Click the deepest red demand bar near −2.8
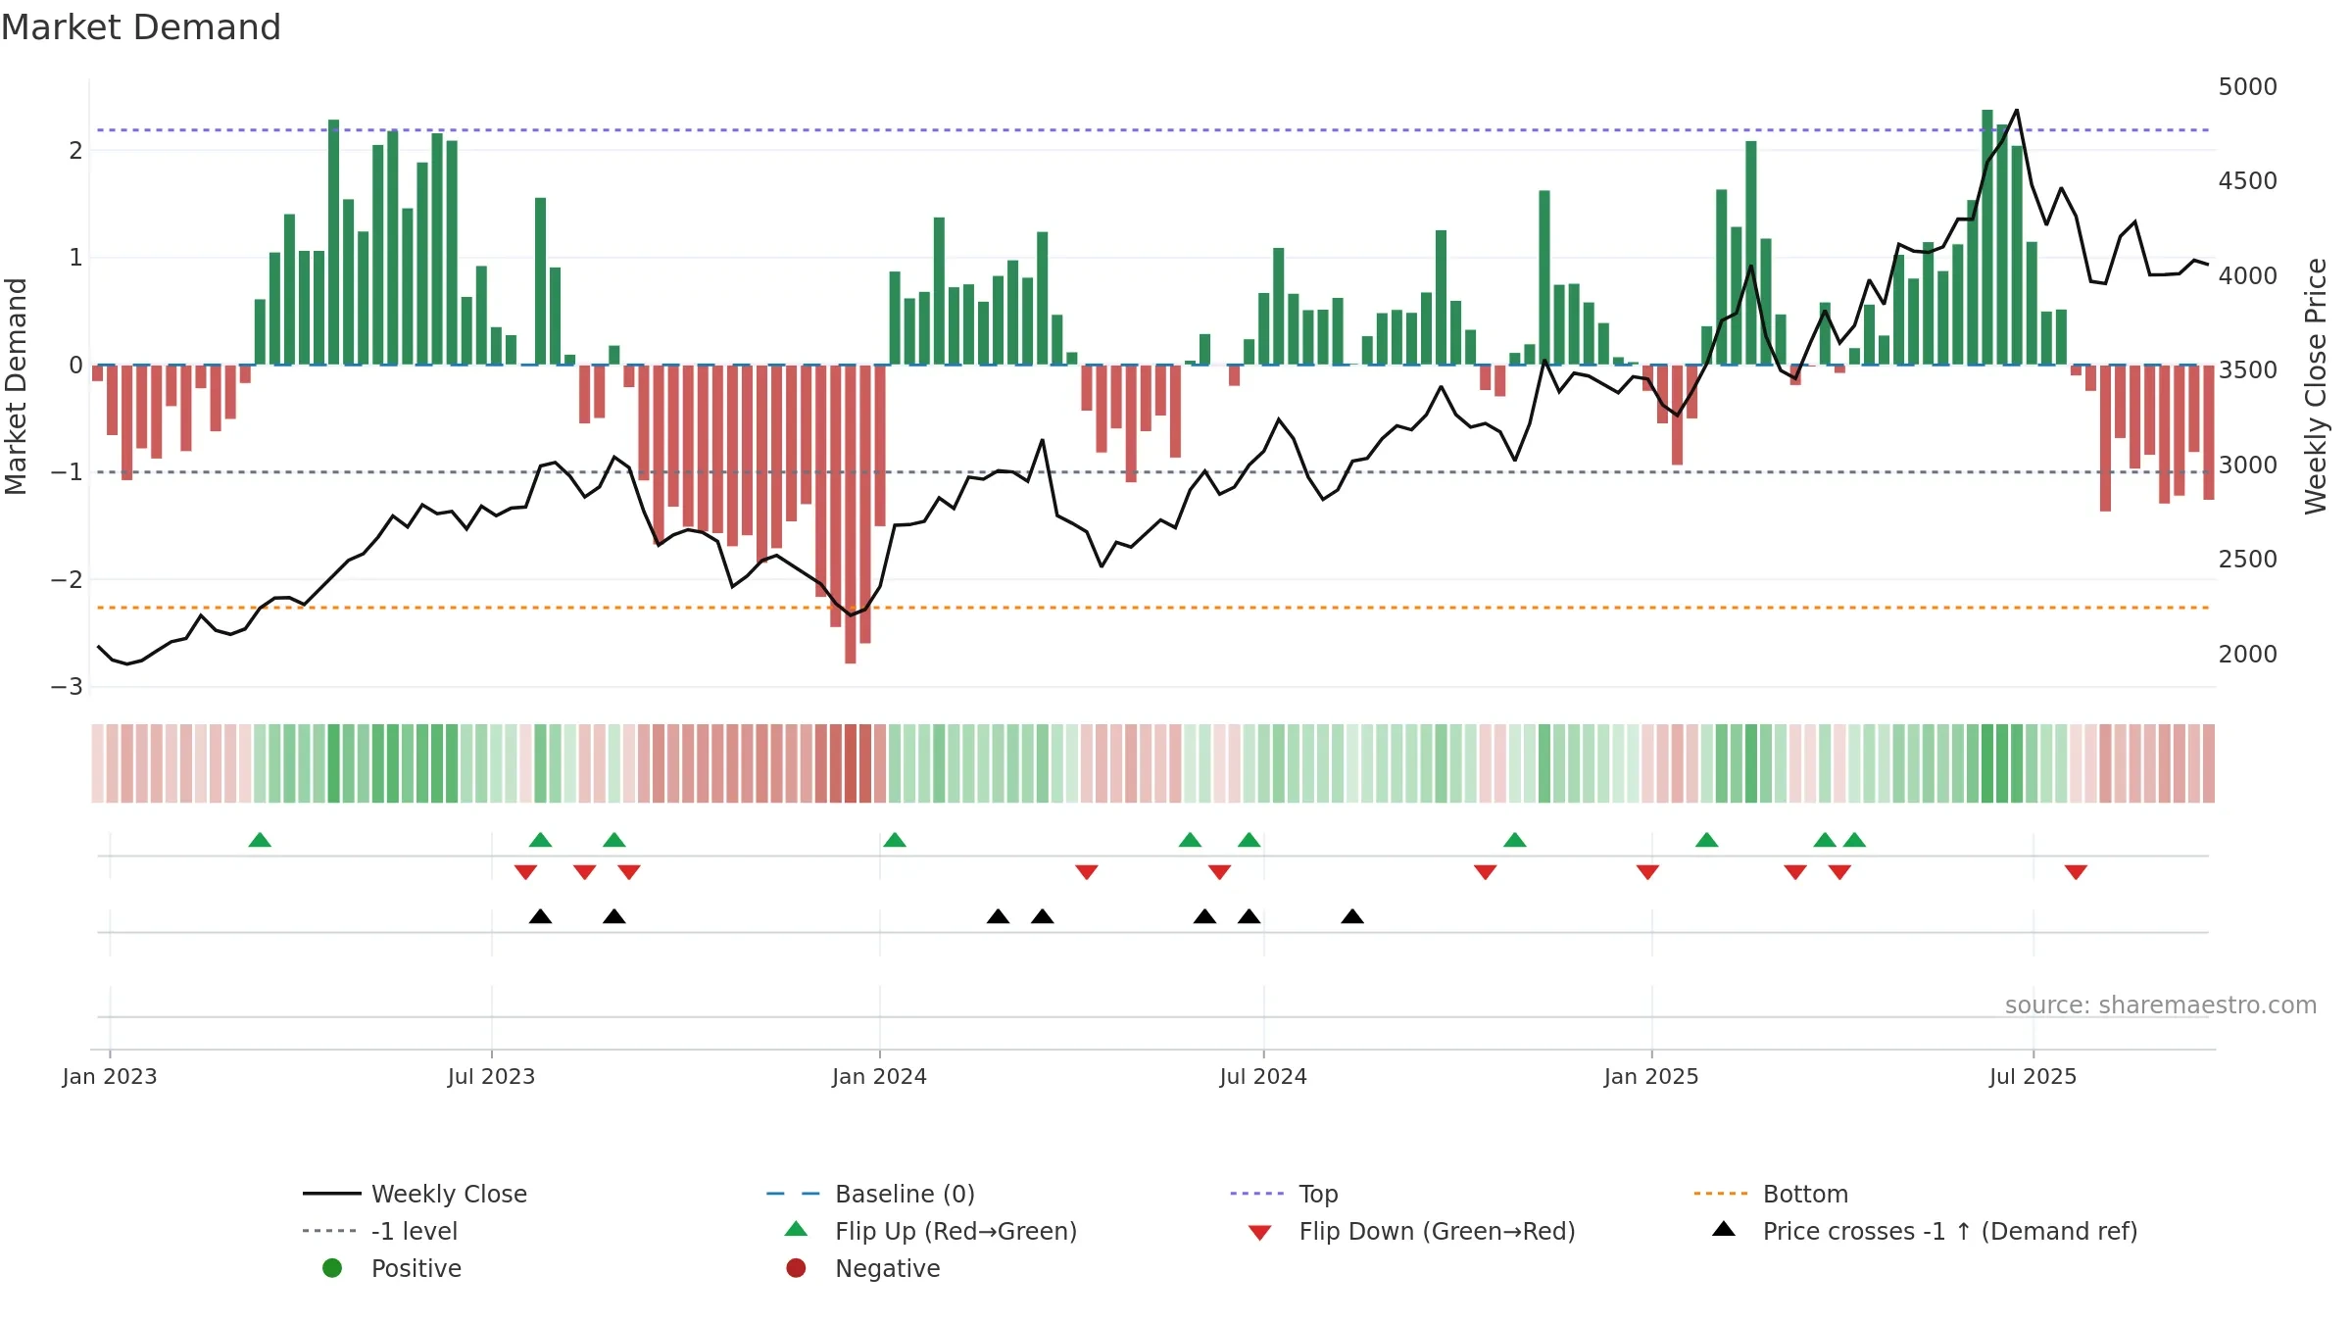This screenshot has width=2352, height=1323. tap(851, 514)
